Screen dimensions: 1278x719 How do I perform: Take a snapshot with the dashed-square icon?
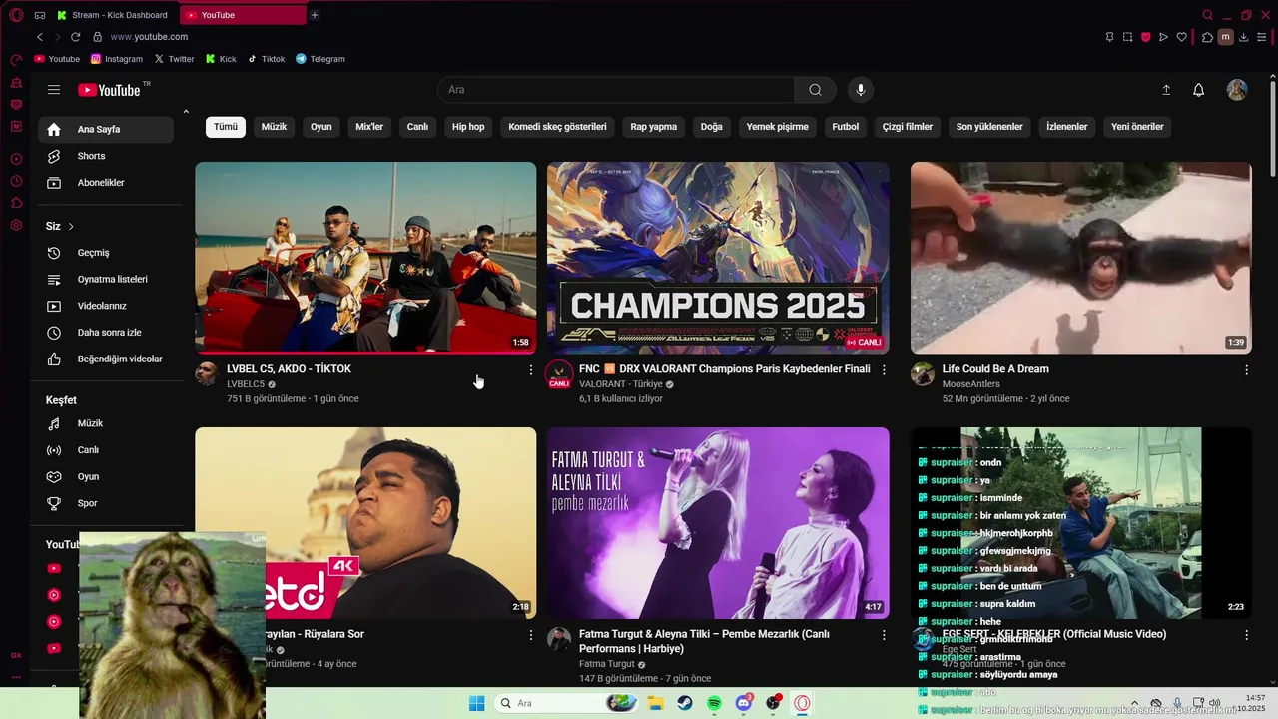[x=1127, y=37]
